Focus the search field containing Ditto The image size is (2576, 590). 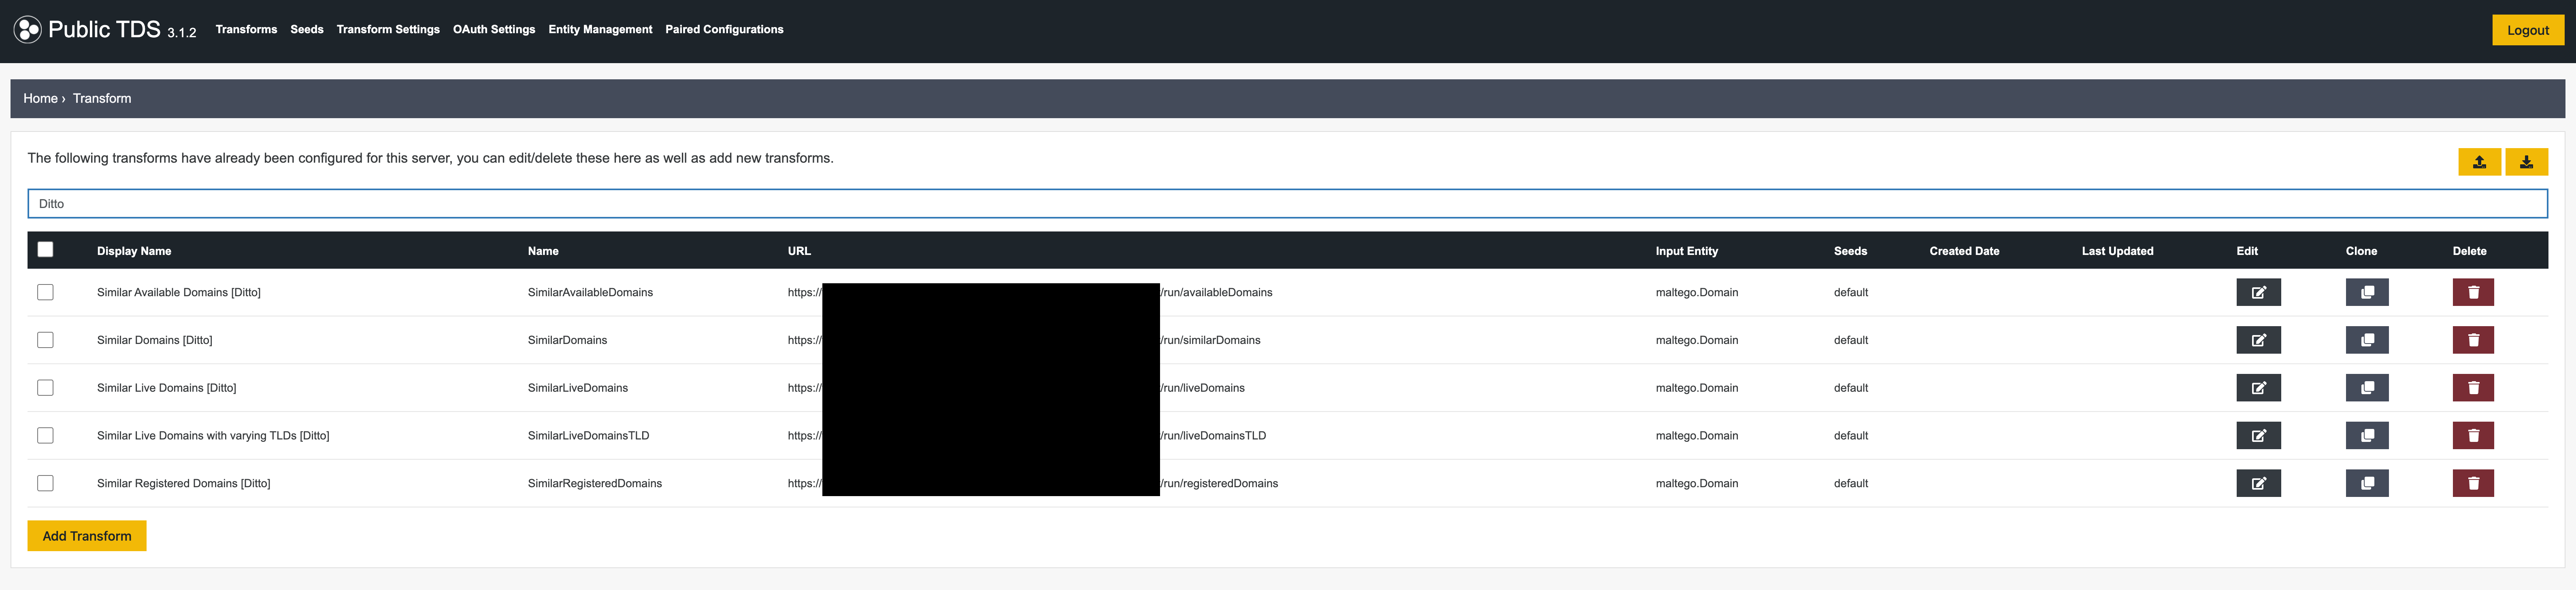[1287, 204]
